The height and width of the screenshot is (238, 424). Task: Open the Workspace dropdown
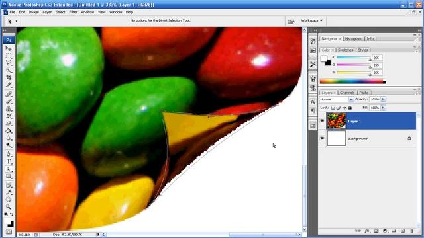coord(312,20)
